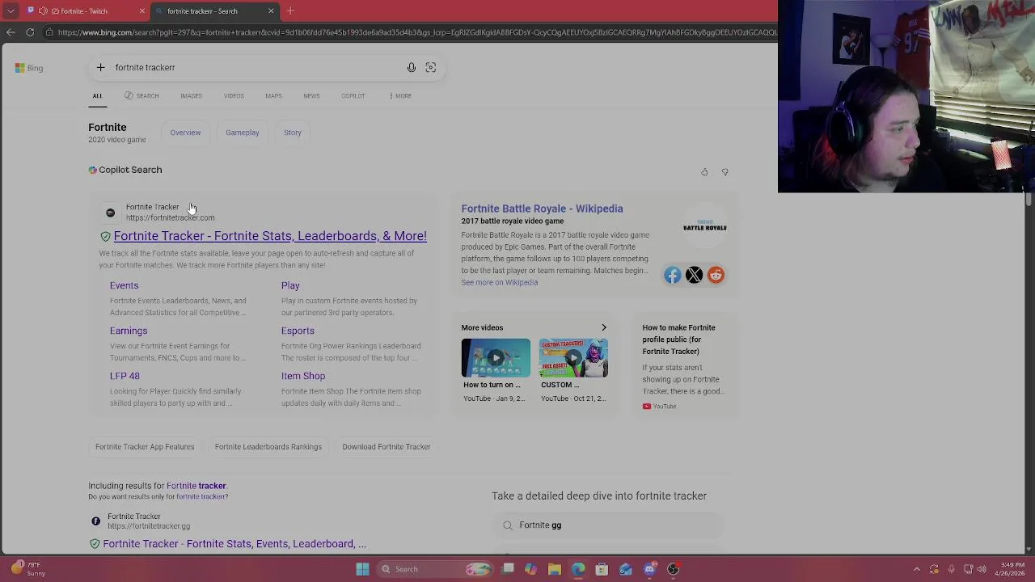Open visual search camera icon
1035x582 pixels.
coord(431,68)
